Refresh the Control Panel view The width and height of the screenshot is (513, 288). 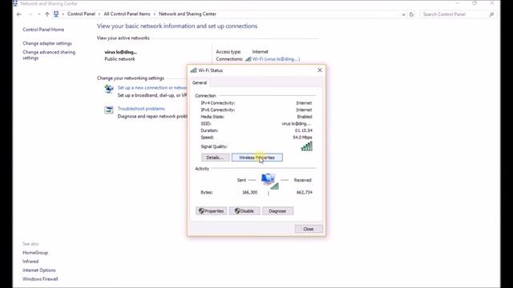coord(411,14)
